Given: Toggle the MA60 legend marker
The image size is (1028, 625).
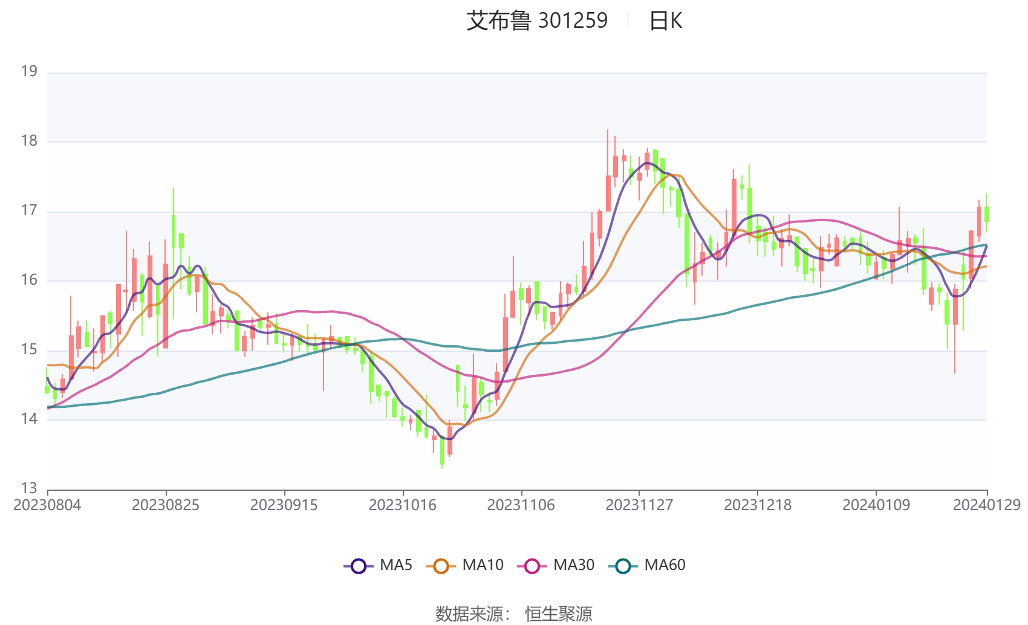Looking at the screenshot, I should pyautogui.click(x=623, y=566).
